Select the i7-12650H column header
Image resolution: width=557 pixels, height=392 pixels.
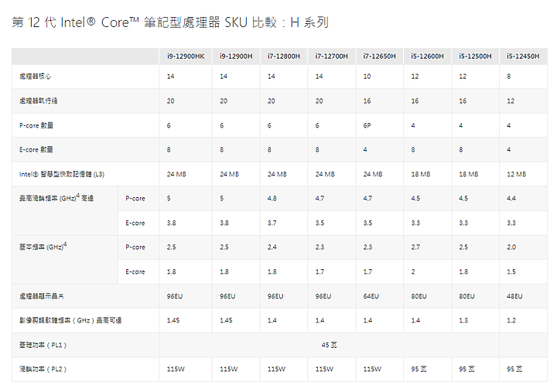point(379,56)
